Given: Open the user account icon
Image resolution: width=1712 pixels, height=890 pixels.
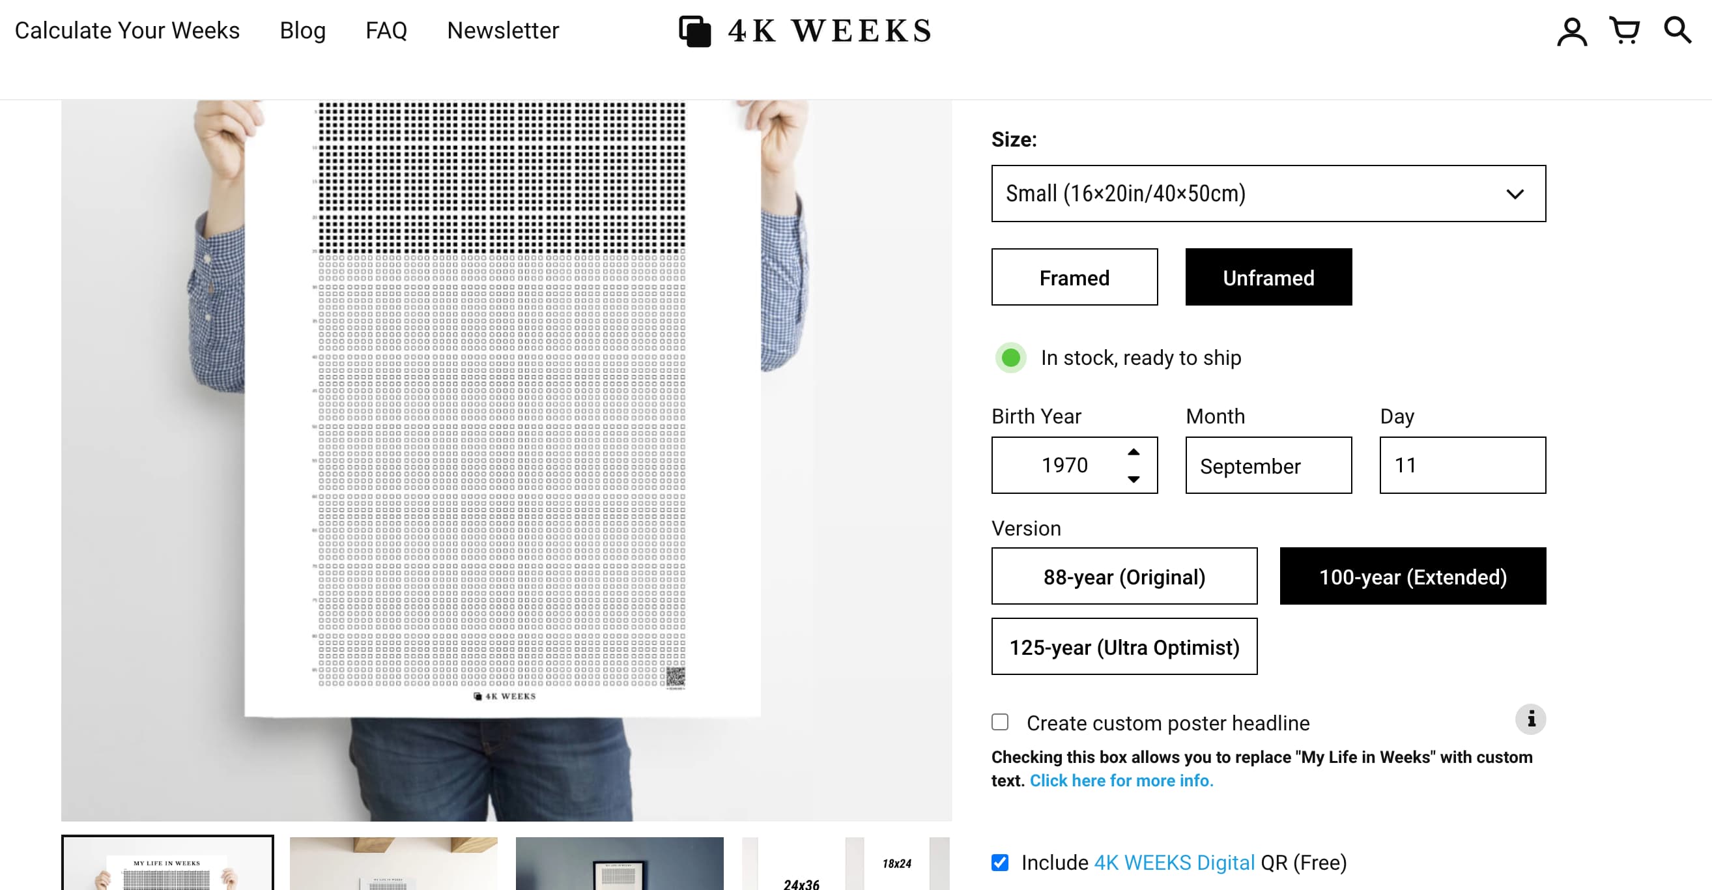Looking at the screenshot, I should click(x=1572, y=31).
